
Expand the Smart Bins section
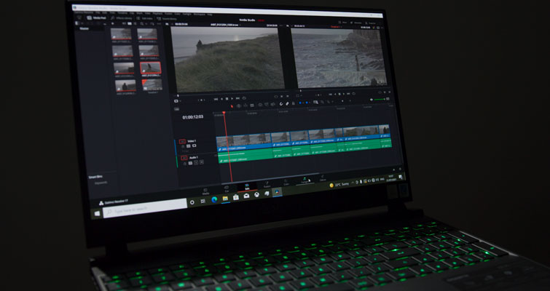95,176
